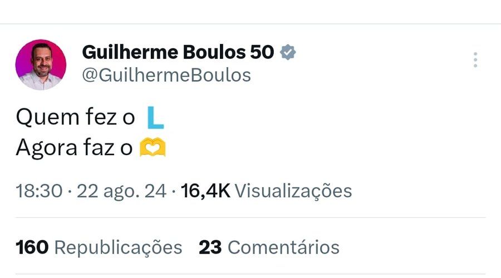
Task: Click the blue verified badge icon
Action: click(287, 53)
